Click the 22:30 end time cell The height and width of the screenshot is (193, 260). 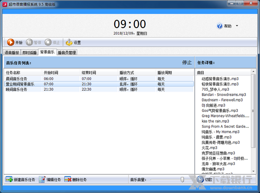click(x=86, y=89)
